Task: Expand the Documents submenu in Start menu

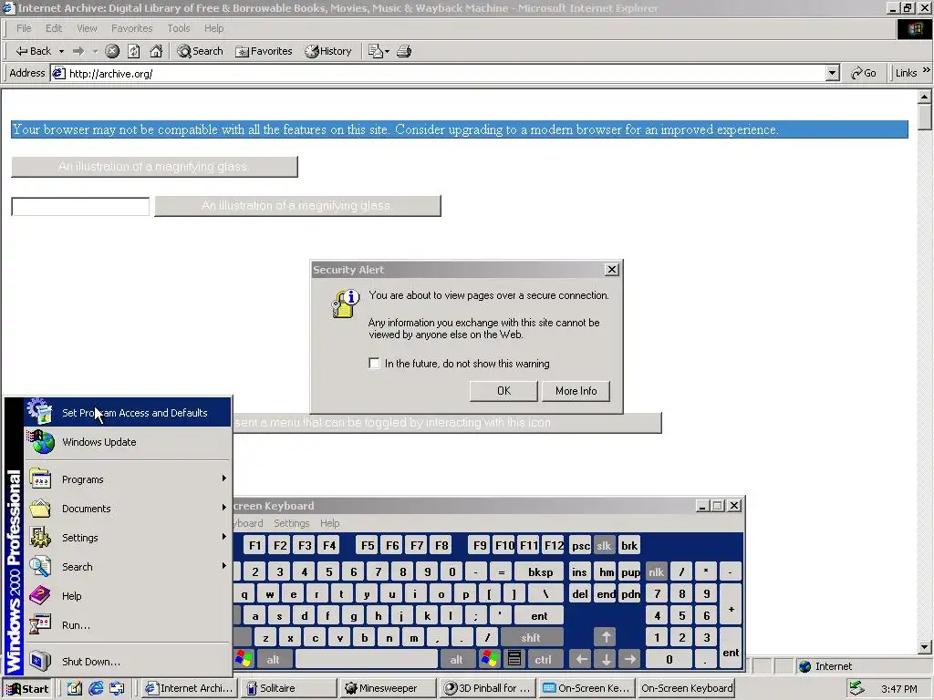Action: [x=127, y=509]
